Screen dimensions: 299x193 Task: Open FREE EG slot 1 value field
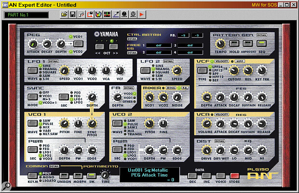[x=159, y=45]
